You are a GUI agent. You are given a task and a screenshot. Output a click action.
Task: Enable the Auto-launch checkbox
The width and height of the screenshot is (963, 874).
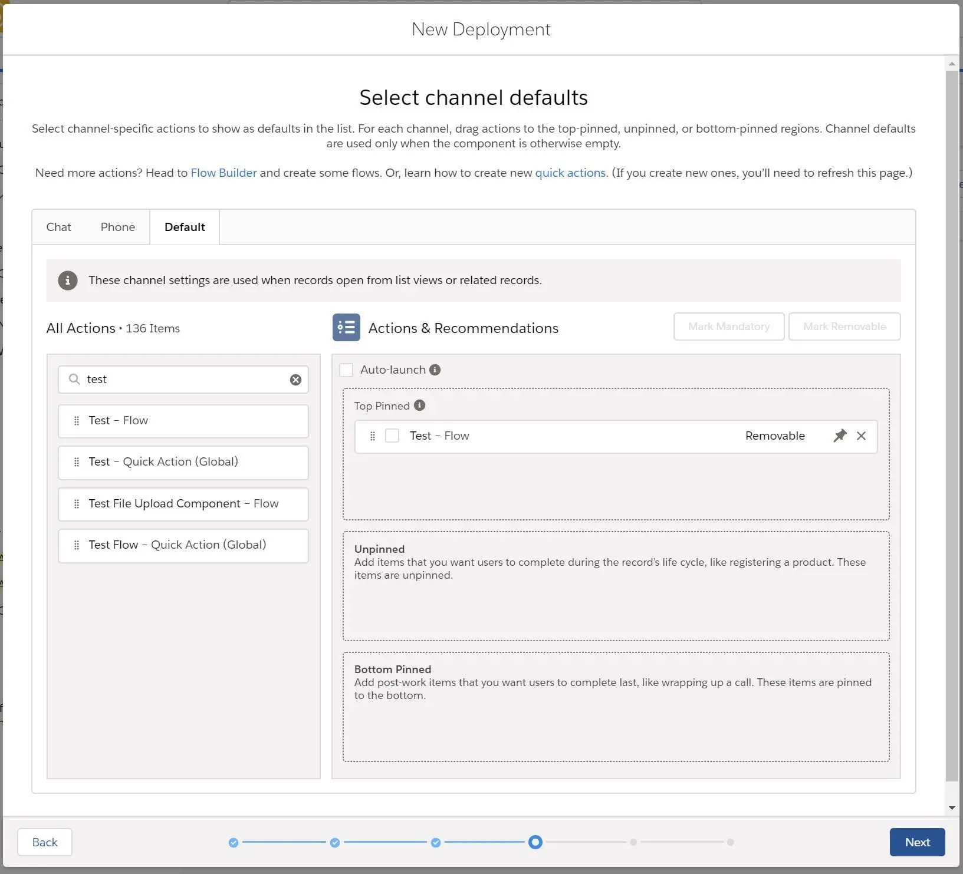click(x=346, y=370)
